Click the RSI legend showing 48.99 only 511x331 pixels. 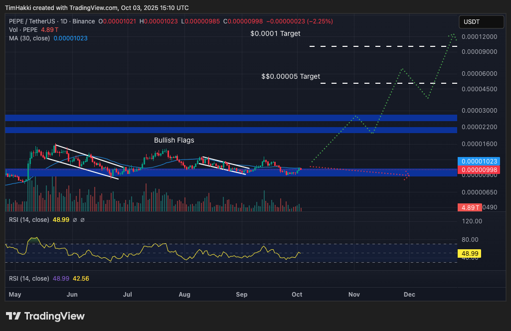click(x=29, y=219)
